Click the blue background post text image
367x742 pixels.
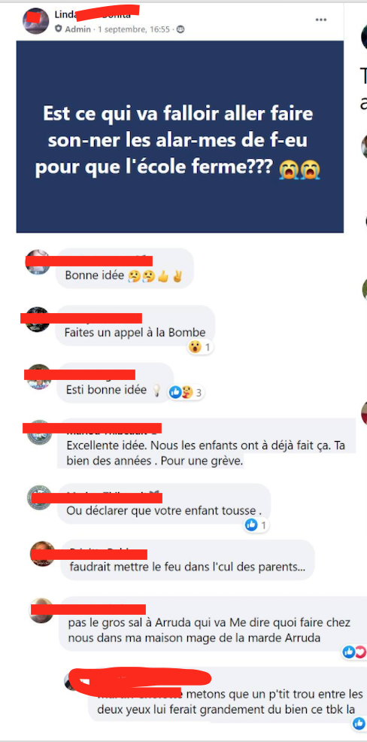[180, 137]
